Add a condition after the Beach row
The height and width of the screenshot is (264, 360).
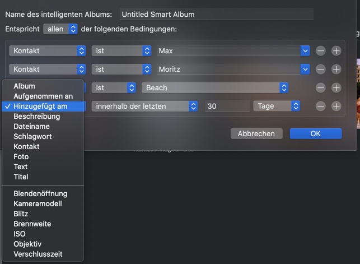click(x=336, y=88)
